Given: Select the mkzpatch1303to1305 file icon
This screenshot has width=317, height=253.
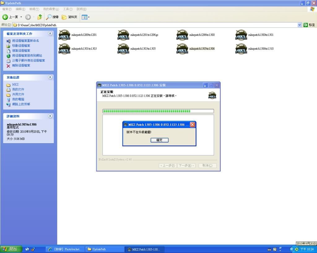Looking at the screenshot, I should (x=123, y=49).
